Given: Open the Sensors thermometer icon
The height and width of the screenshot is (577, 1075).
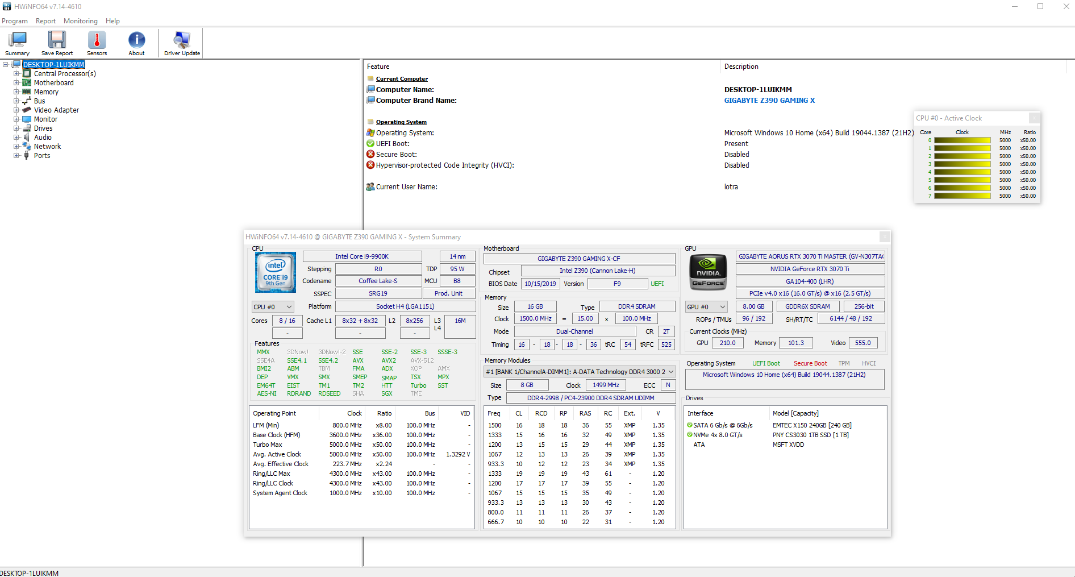Looking at the screenshot, I should point(97,40).
